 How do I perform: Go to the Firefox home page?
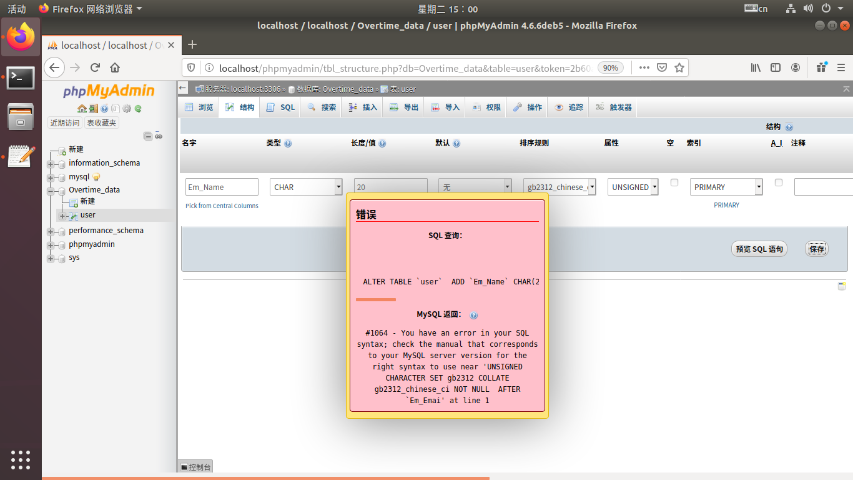point(115,67)
